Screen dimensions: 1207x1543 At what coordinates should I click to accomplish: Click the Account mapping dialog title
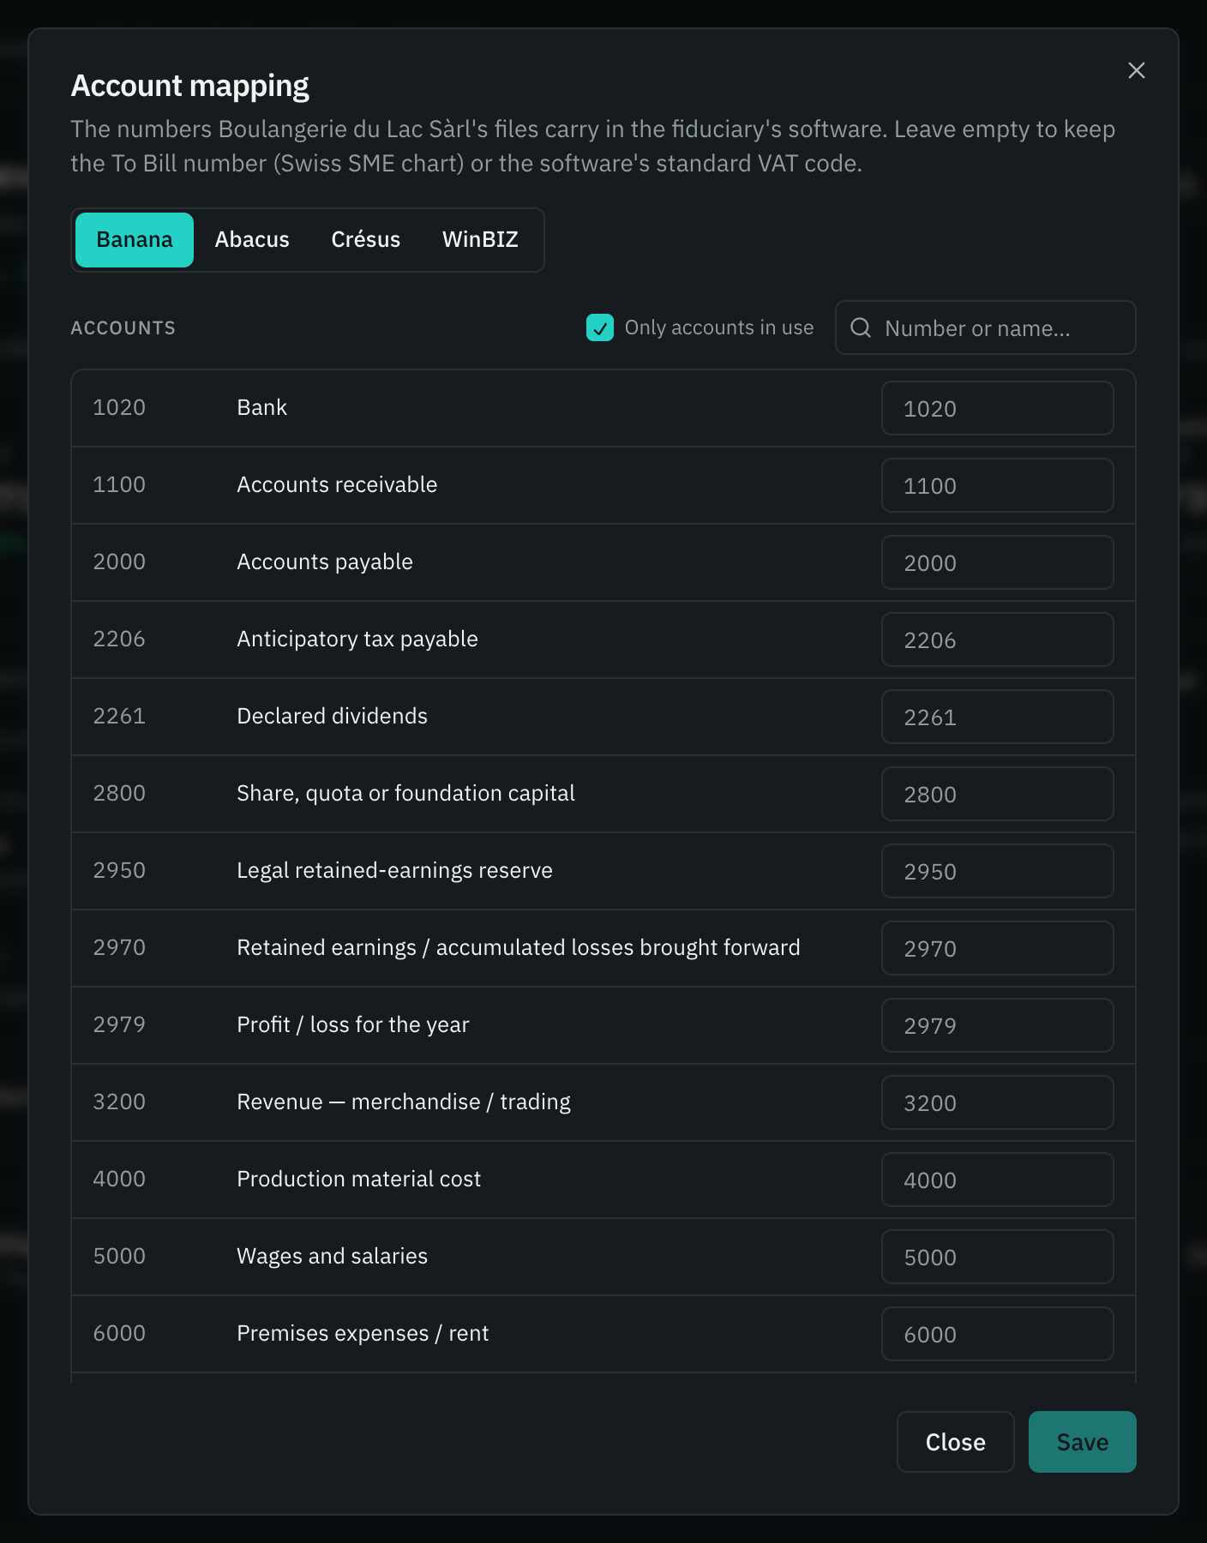pos(189,86)
